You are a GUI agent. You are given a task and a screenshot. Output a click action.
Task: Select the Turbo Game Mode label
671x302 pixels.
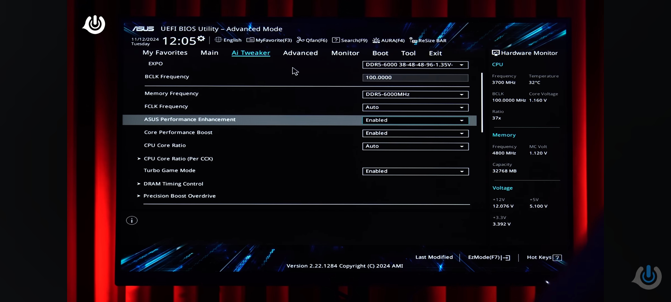169,170
